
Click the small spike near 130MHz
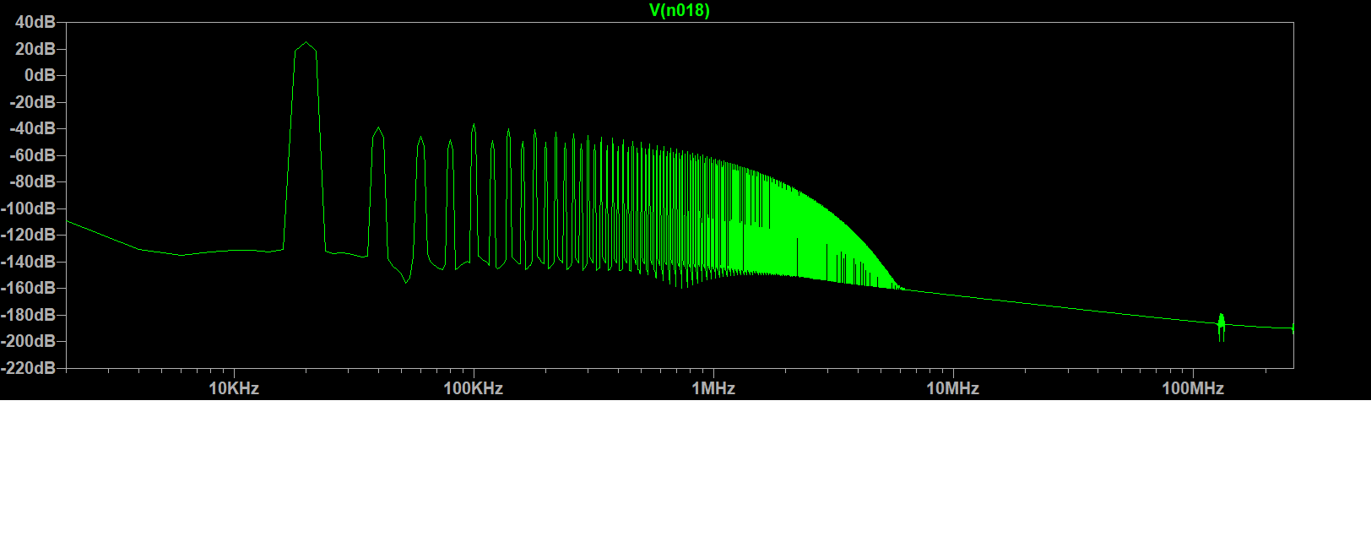click(1221, 328)
